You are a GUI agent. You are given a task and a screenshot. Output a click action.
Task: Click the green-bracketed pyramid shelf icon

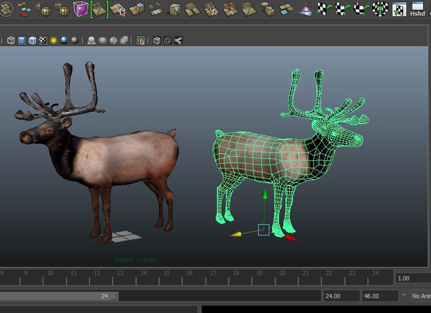tap(99, 9)
